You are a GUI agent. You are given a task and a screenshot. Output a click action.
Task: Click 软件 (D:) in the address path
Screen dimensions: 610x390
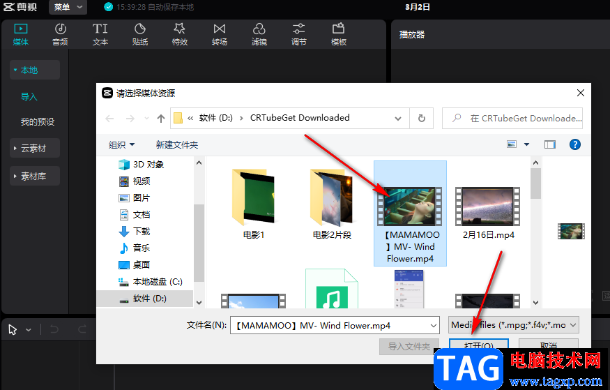click(216, 117)
